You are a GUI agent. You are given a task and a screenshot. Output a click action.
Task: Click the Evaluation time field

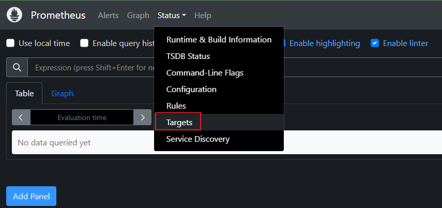pos(82,117)
